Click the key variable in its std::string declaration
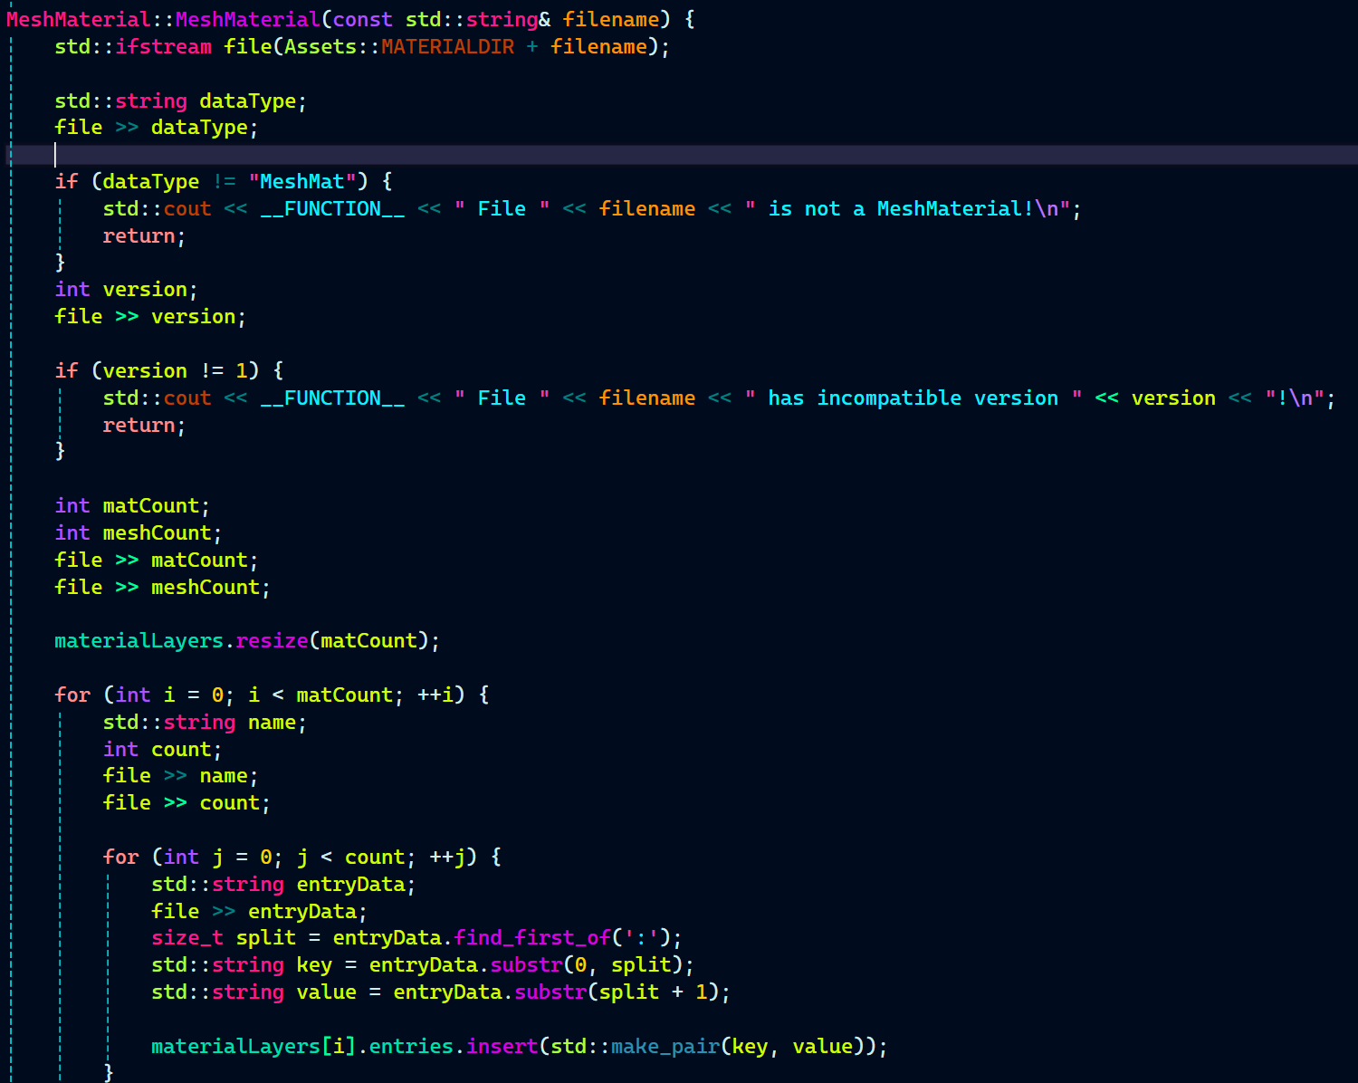This screenshot has height=1083, width=1358. click(314, 965)
